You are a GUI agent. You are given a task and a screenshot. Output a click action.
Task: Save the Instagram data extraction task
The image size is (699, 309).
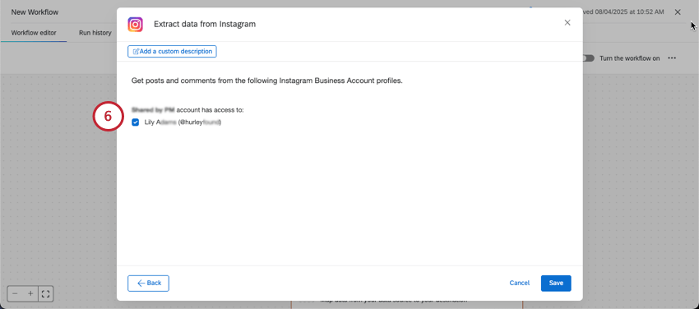pos(556,284)
